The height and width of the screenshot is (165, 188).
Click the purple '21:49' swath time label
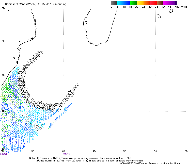point(67,154)
